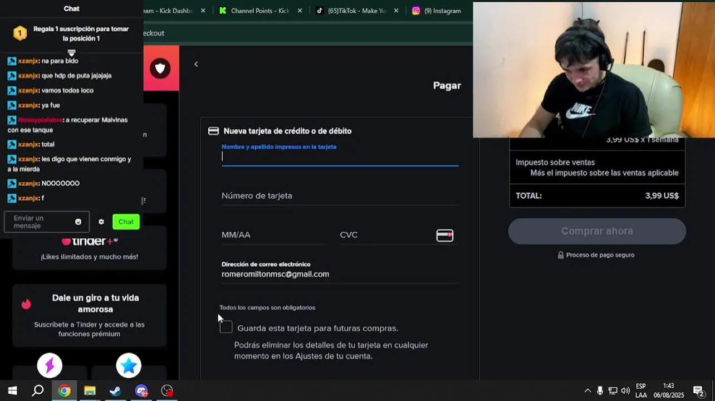The image size is (715, 401).
Task: Click the chat collapse handle below the gift banner
Action: click(x=71, y=52)
